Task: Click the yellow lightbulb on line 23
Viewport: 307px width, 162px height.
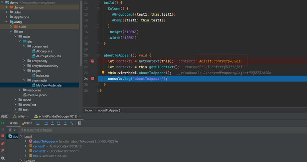Action: tap(103, 73)
